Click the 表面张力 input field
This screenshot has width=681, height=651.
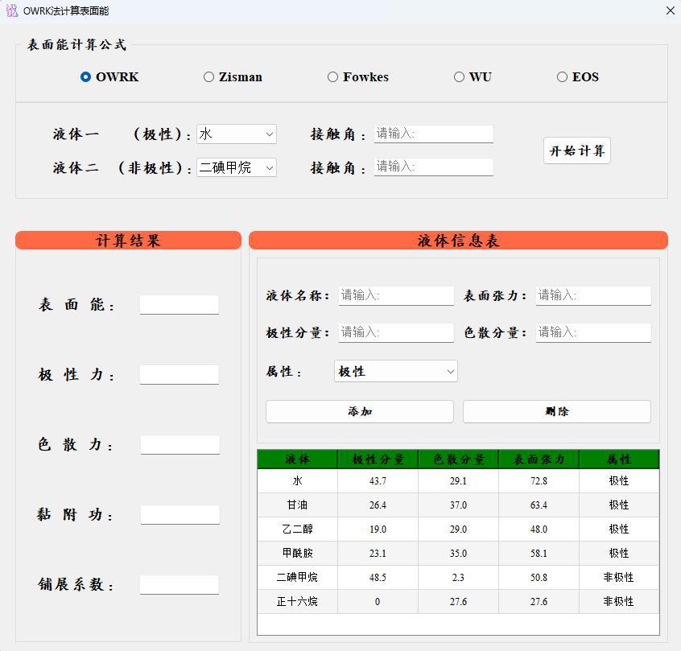point(593,296)
